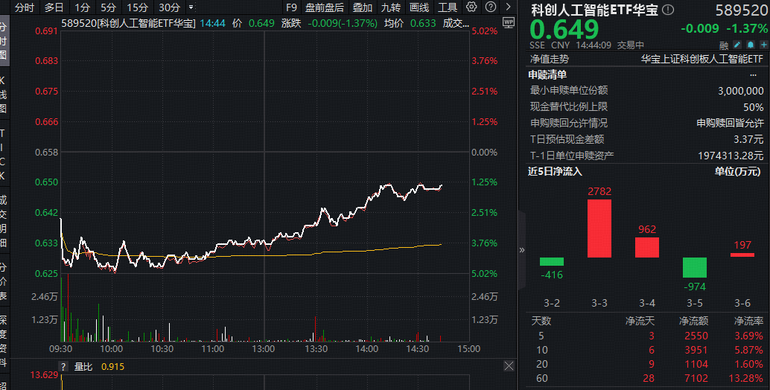The image size is (770, 390).
Task: Click 60-day 净流率 value 13.28%
Action: (746, 378)
